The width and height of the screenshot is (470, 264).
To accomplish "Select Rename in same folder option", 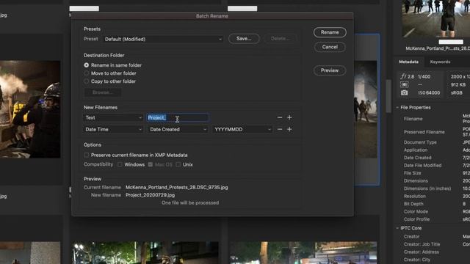I will coord(87,65).
